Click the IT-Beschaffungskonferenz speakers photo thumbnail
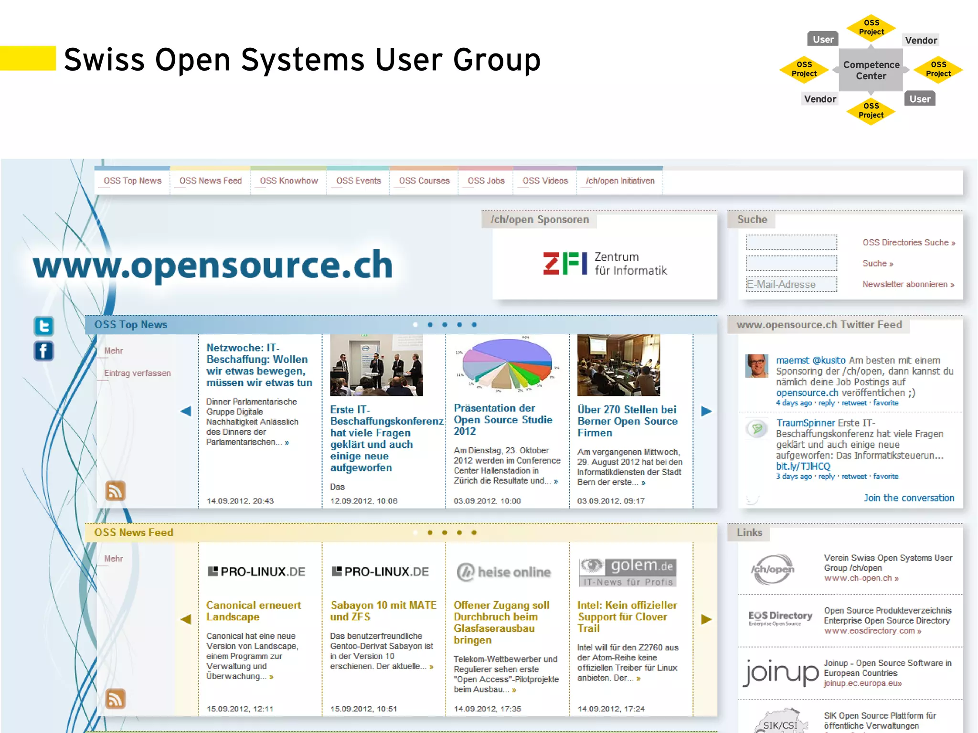Image resolution: width=978 pixels, height=733 pixels. pos(376,365)
